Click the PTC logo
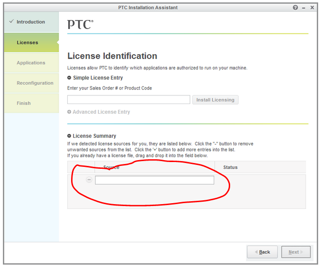 coord(80,25)
